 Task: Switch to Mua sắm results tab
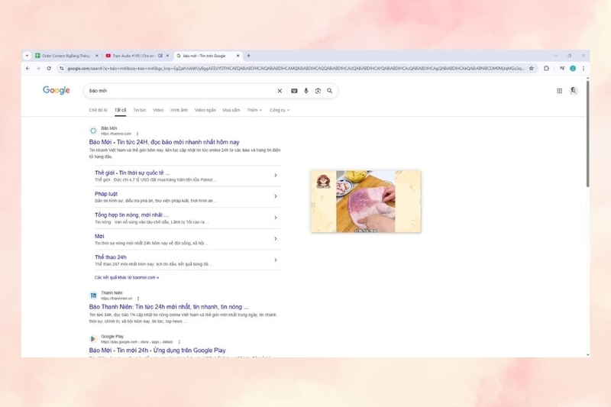(231, 110)
